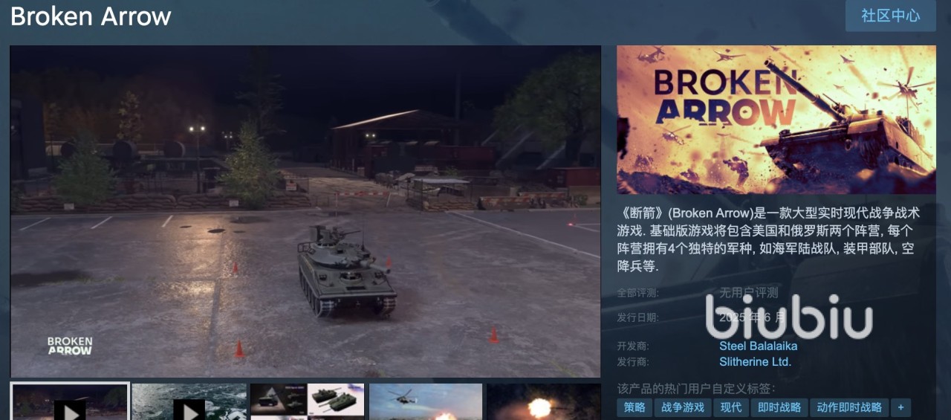Open the Steel Balalaika developer link
Image resolution: width=951 pixels, height=420 pixels.
coord(758,346)
